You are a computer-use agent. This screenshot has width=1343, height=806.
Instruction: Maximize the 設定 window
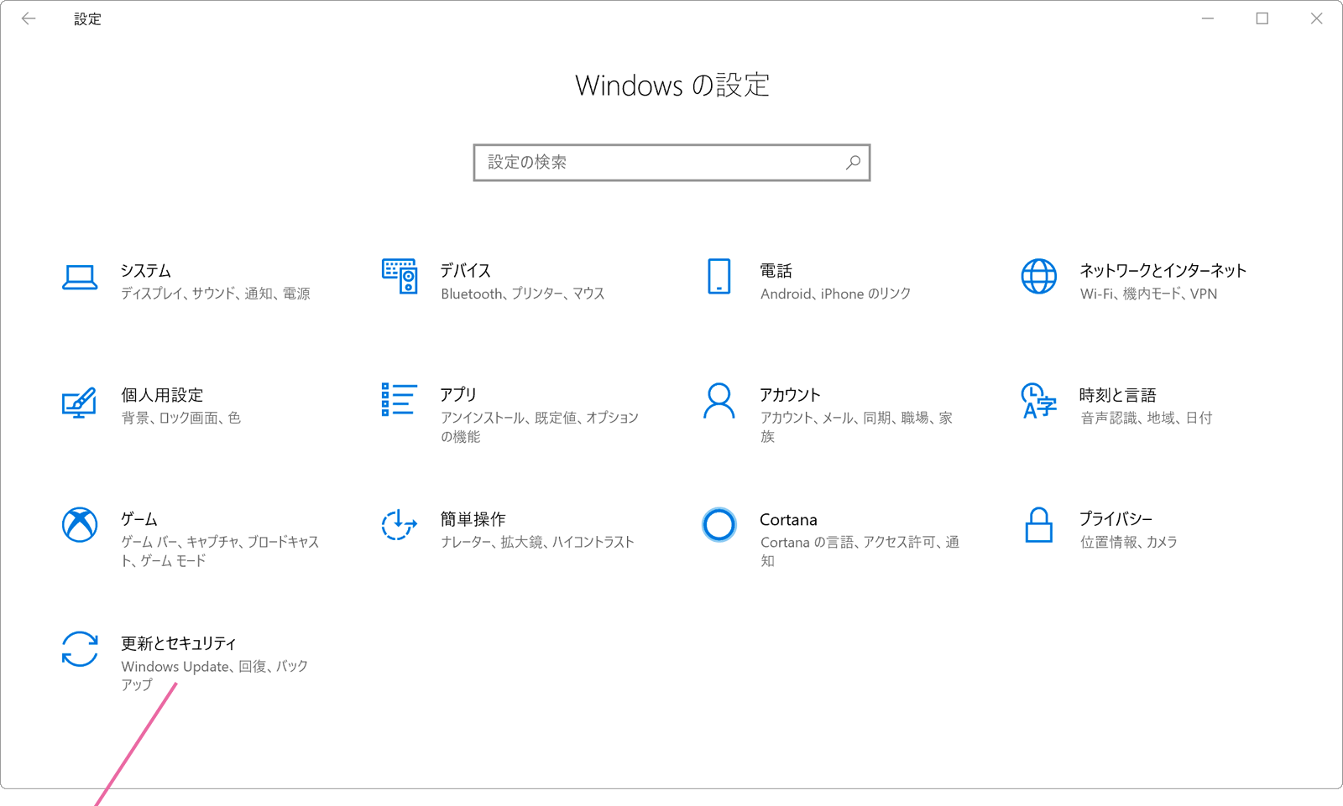(1262, 18)
